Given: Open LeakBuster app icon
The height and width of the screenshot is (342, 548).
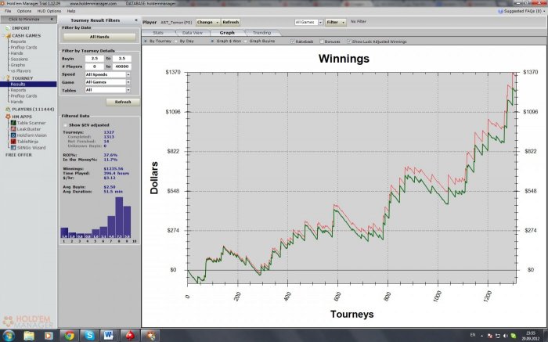Looking at the screenshot, I should pyautogui.click(x=13, y=129).
